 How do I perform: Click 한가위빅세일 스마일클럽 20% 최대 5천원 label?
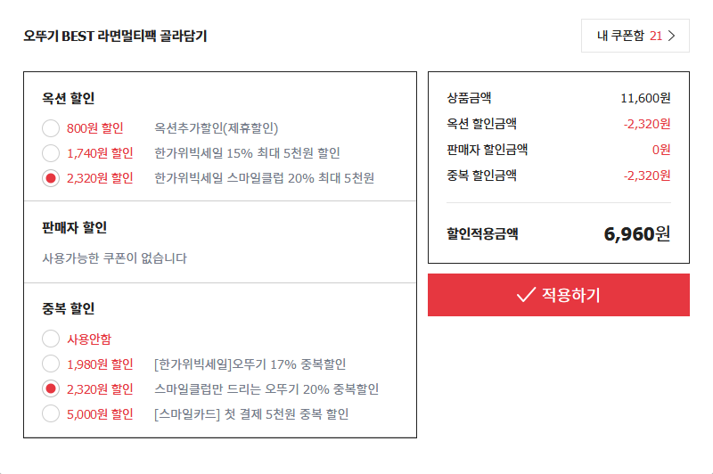[264, 178]
